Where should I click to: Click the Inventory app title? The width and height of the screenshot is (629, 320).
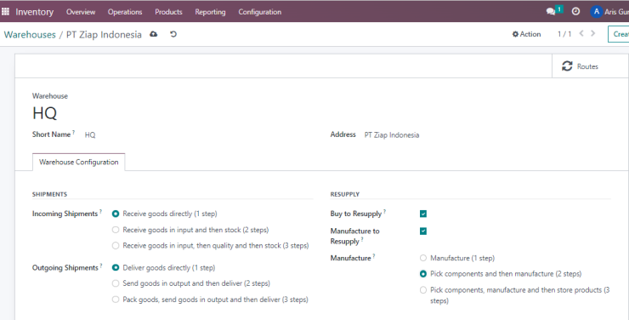(35, 12)
